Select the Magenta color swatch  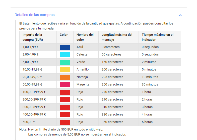pyautogui.click(x=65, y=84)
